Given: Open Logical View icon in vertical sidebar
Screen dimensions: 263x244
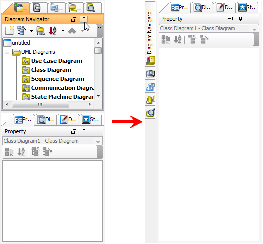Looking at the screenshot, I should click(x=151, y=100).
